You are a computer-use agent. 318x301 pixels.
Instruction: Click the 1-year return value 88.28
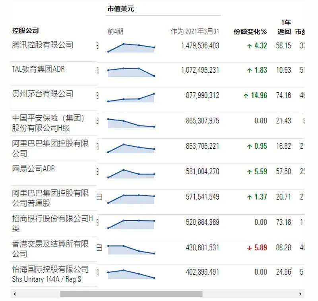283,247
